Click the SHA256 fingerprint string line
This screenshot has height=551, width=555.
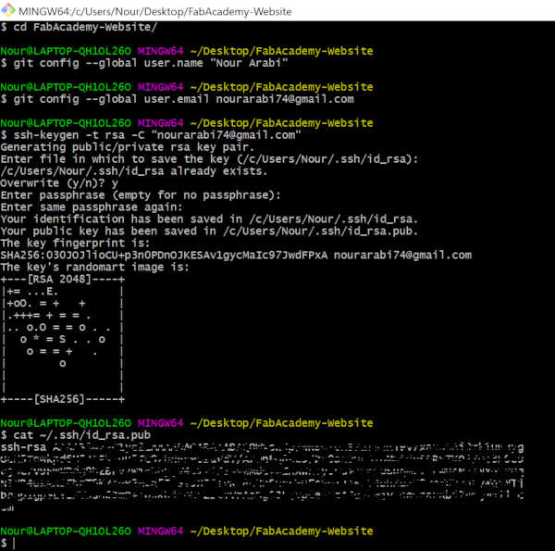[x=236, y=255]
